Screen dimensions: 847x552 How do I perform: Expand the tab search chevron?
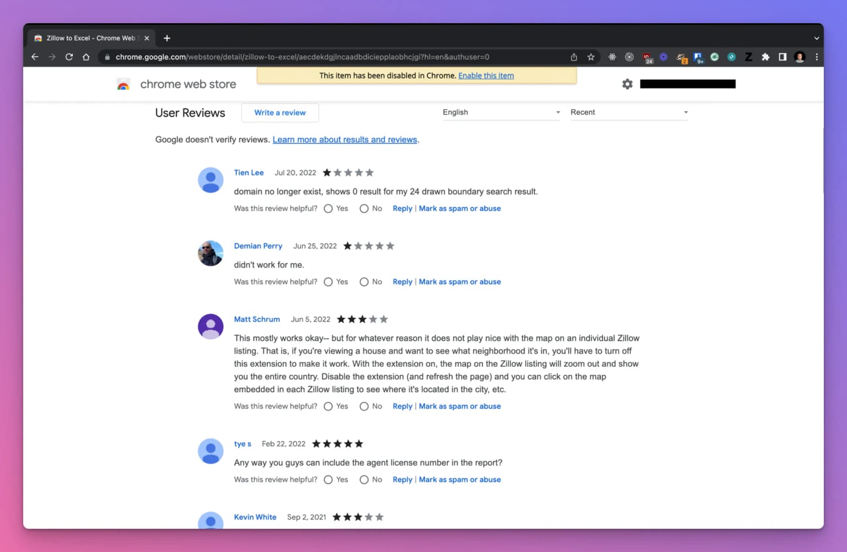pos(817,38)
